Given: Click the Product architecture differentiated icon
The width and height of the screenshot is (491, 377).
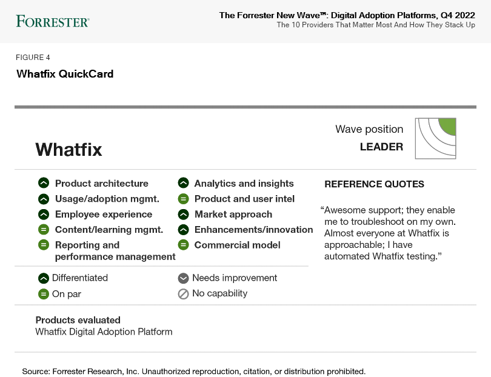Looking at the screenshot, I should (44, 183).
